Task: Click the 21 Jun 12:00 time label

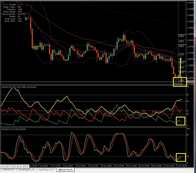Action: point(169,166)
